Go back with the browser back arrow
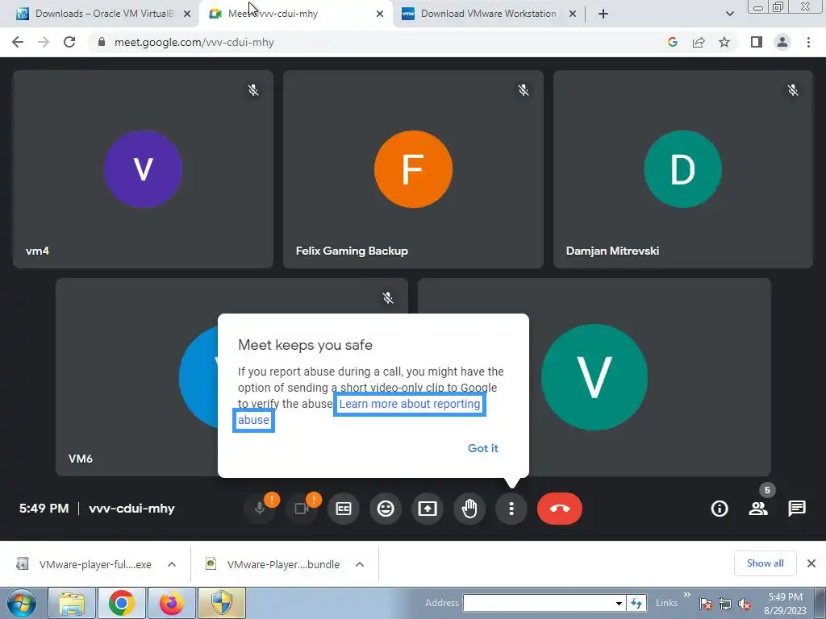 coord(18,42)
